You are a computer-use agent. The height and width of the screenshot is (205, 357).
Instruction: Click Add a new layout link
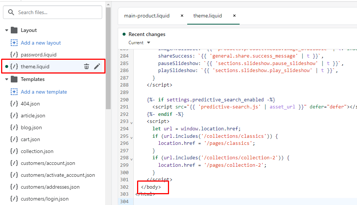41,43
